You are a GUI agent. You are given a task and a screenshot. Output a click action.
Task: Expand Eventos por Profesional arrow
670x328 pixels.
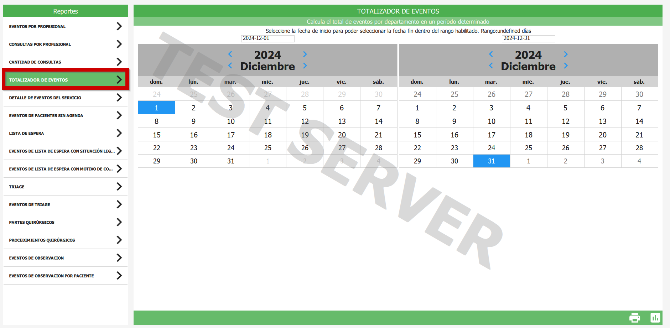click(119, 26)
